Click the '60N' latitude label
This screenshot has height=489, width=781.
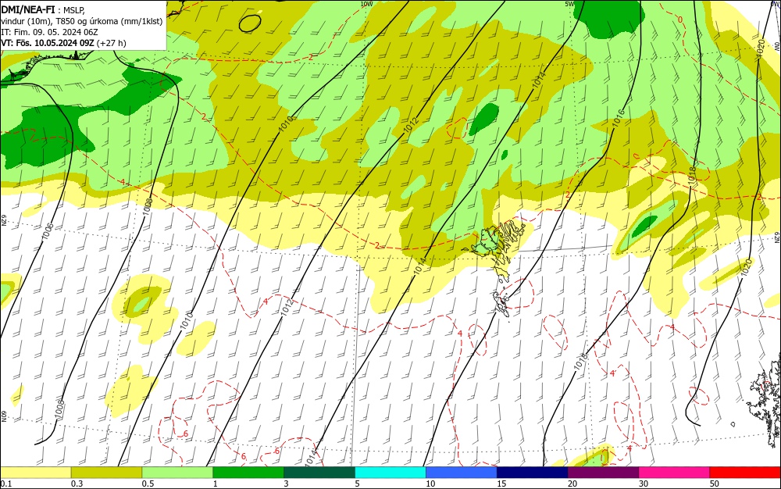point(3,416)
